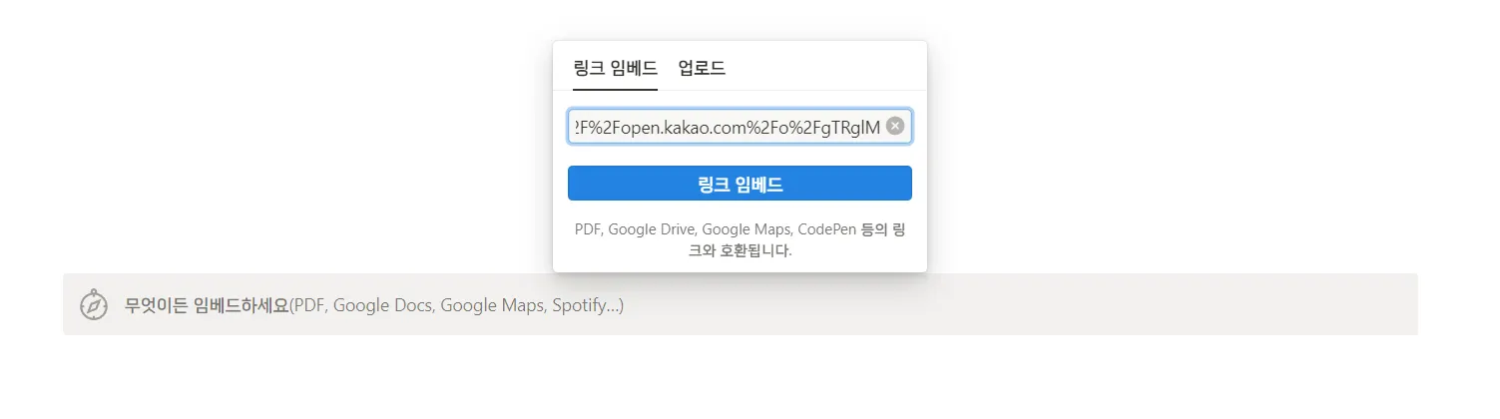Click the gray embed placeholder block
The width and height of the screenshot is (1500, 419).
(x=740, y=304)
